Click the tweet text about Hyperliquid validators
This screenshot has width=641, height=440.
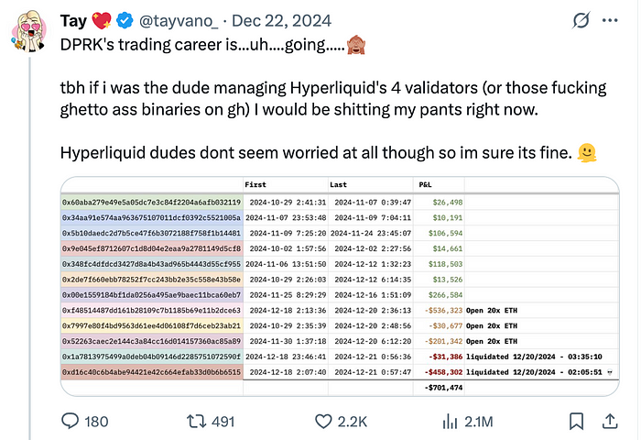coord(333,98)
